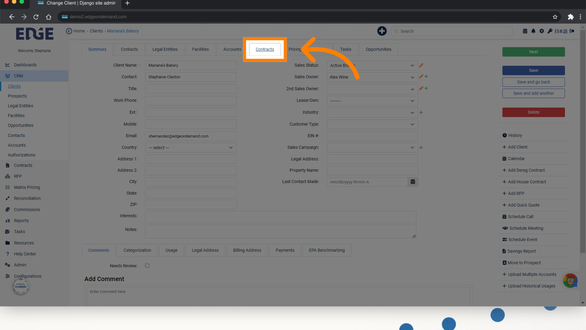
Task: Add new Sales Campaign with plus icon
Action: click(421, 148)
